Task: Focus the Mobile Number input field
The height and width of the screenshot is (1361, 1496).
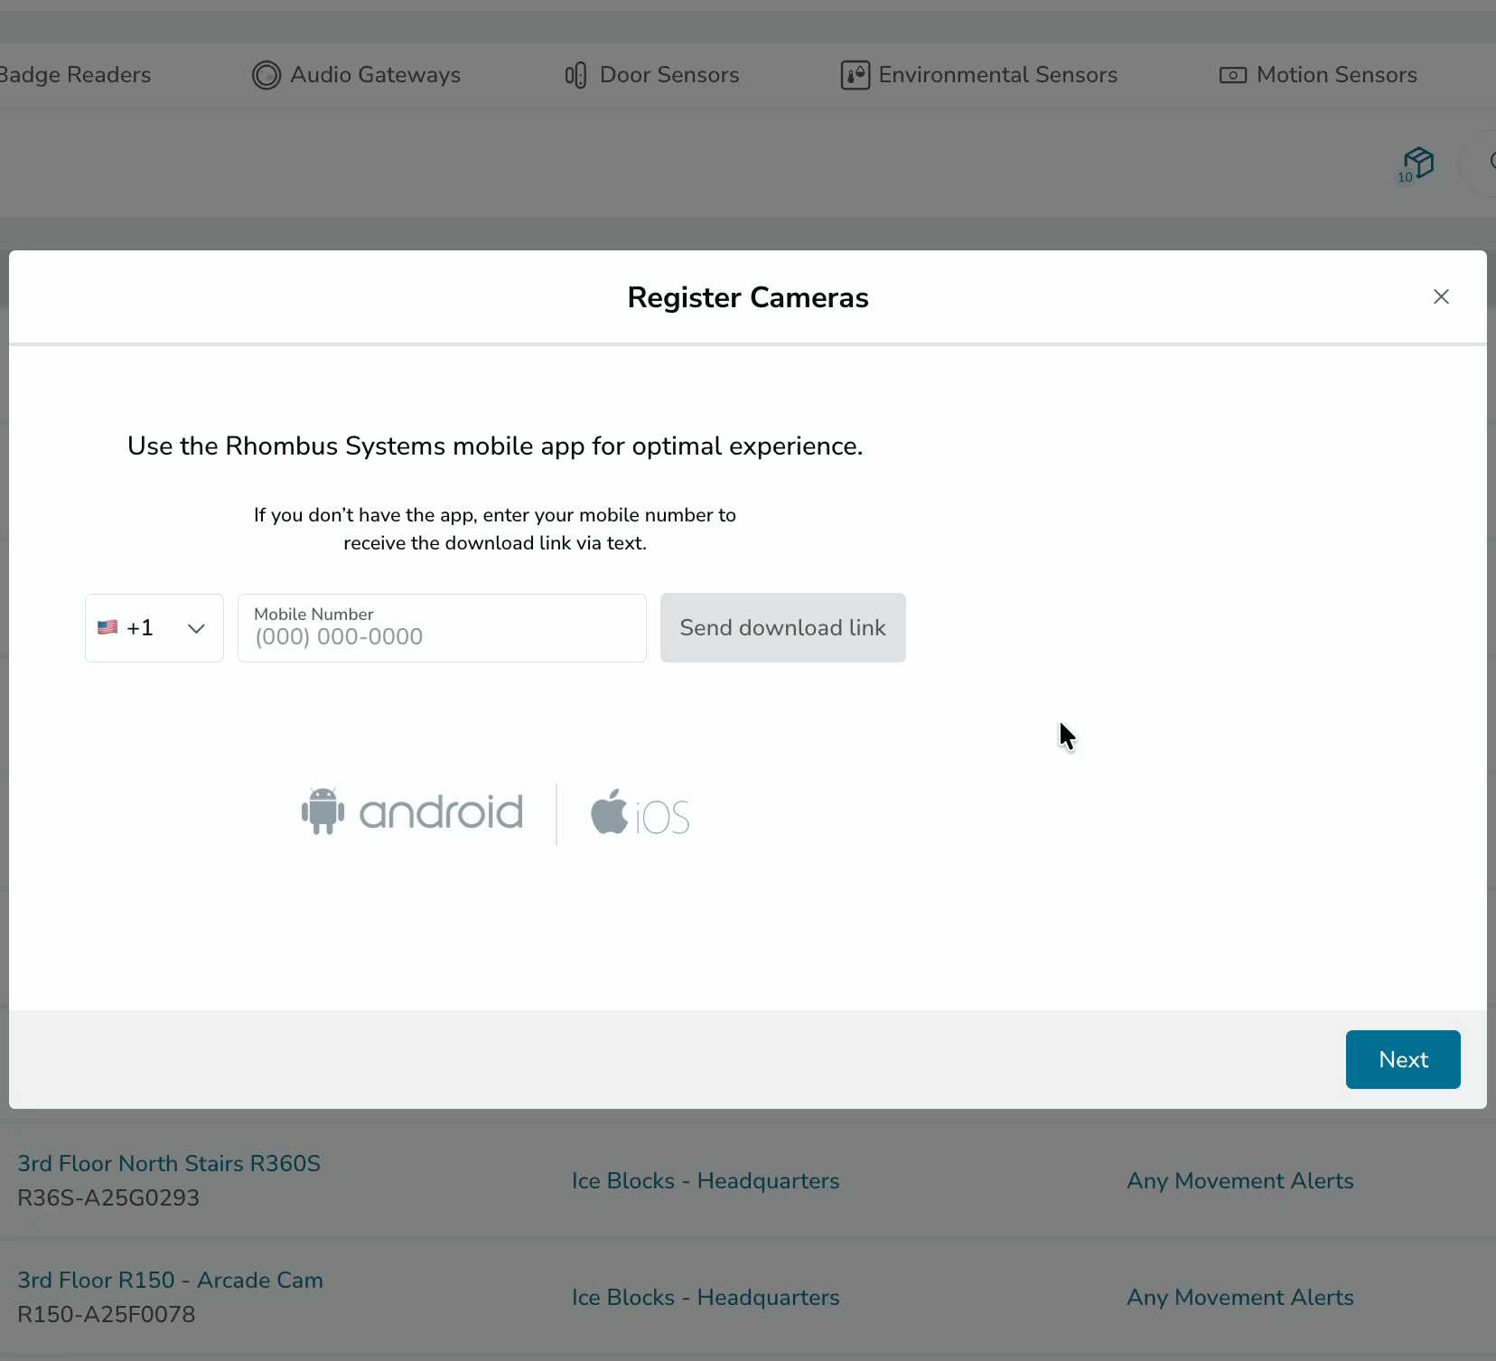Action: [x=442, y=628]
